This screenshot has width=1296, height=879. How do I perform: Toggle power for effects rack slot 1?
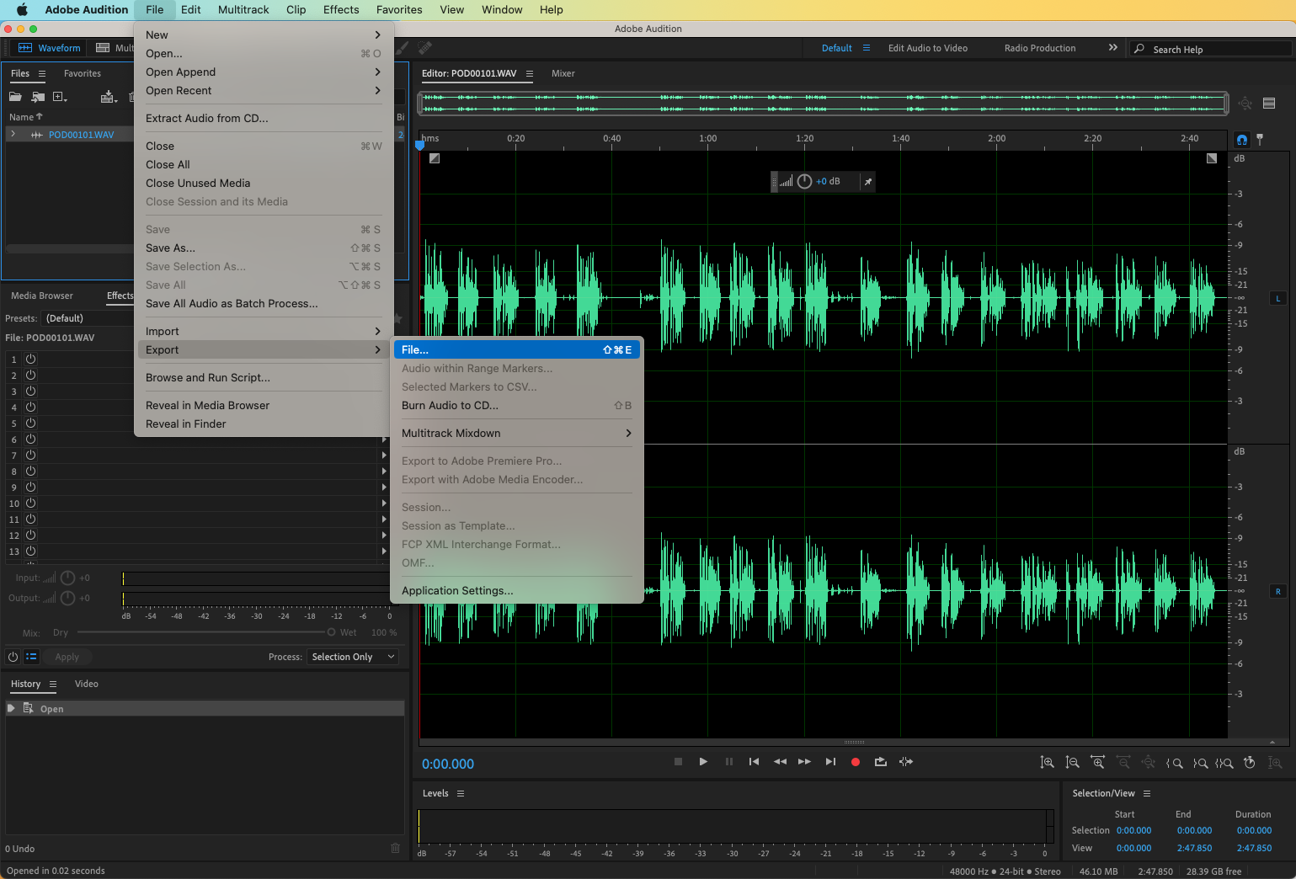[x=30, y=359]
